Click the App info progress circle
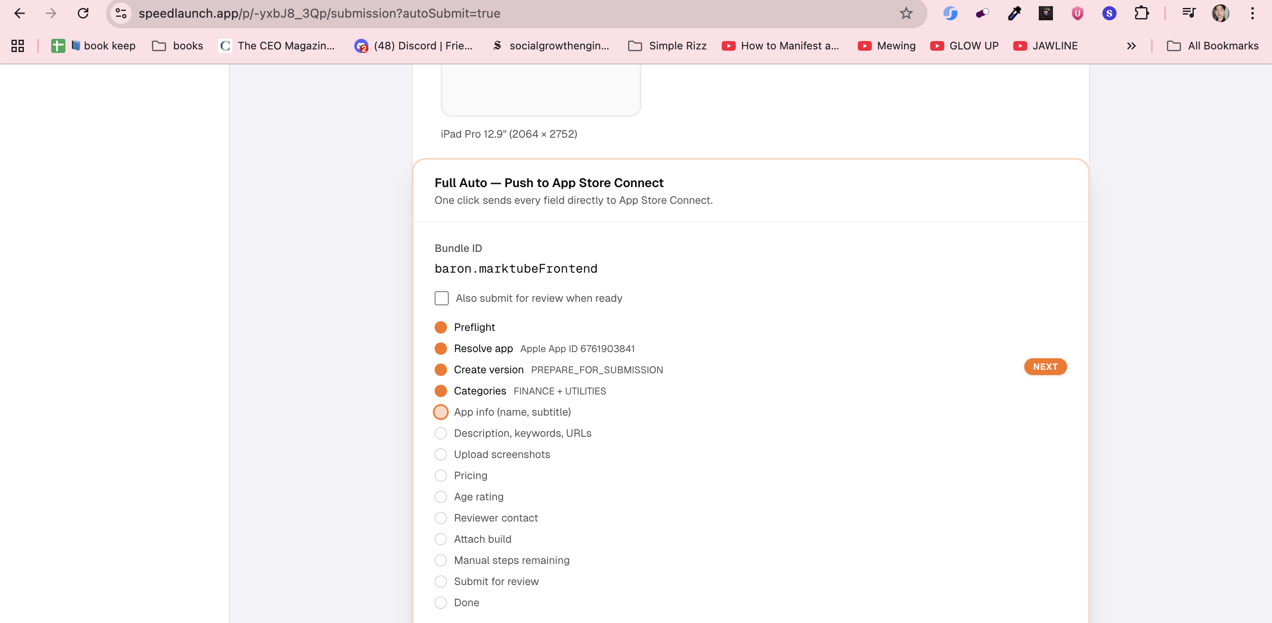Viewport: 1272px width, 623px height. (x=441, y=412)
